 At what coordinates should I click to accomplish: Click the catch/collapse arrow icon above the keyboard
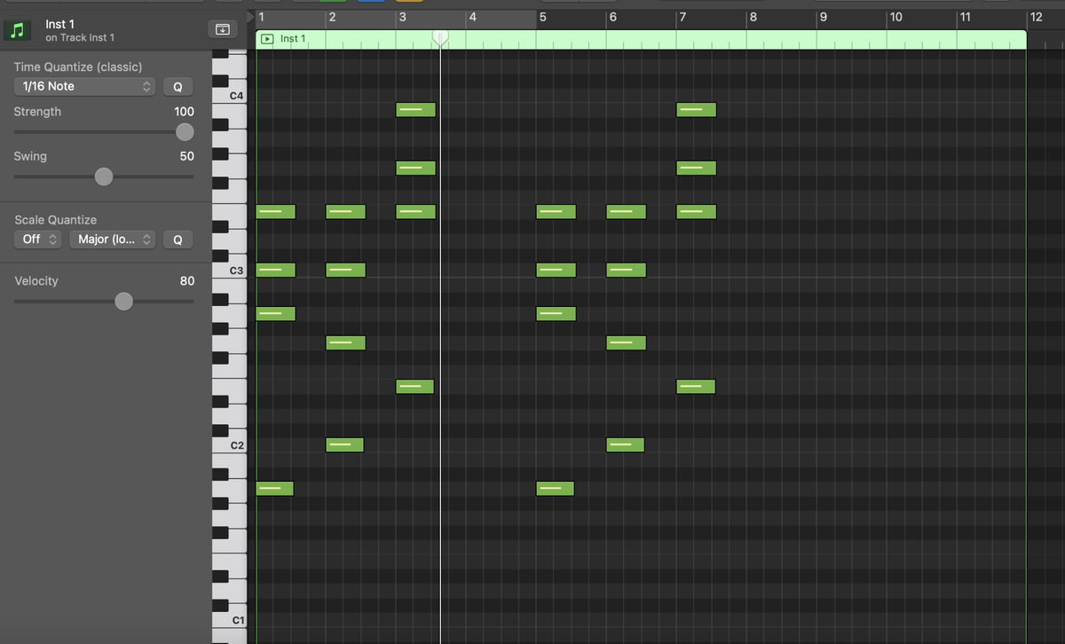click(222, 29)
